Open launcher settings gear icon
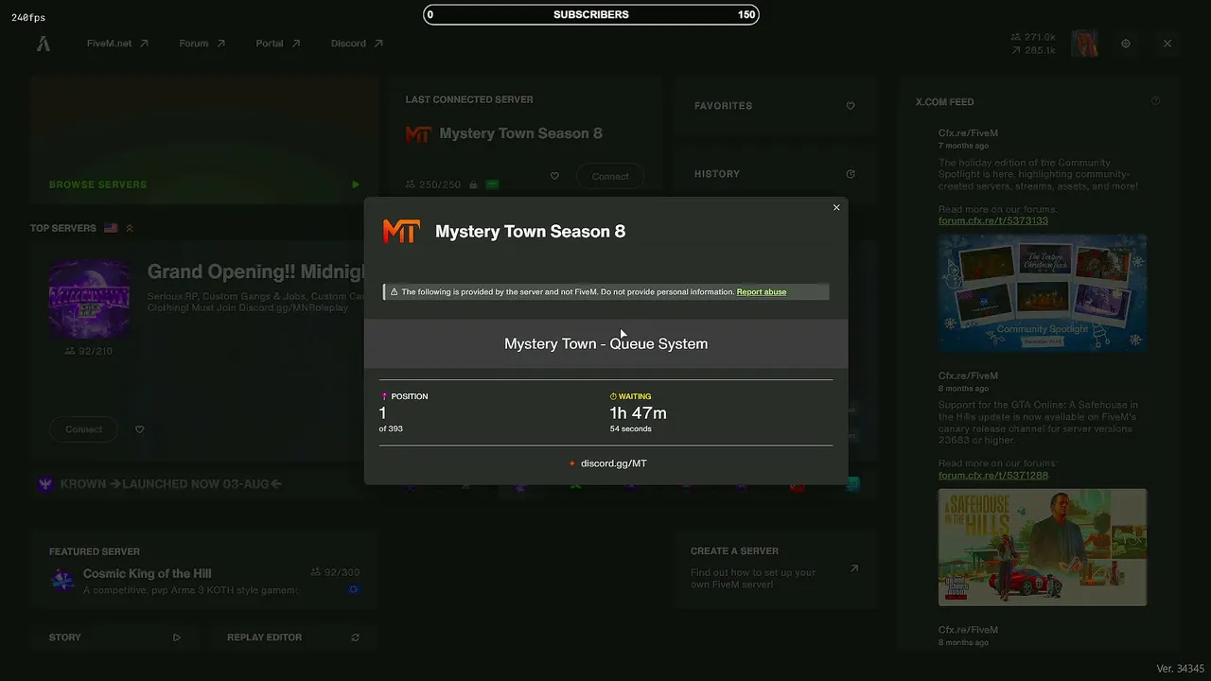Image resolution: width=1211 pixels, height=681 pixels. tap(1126, 44)
